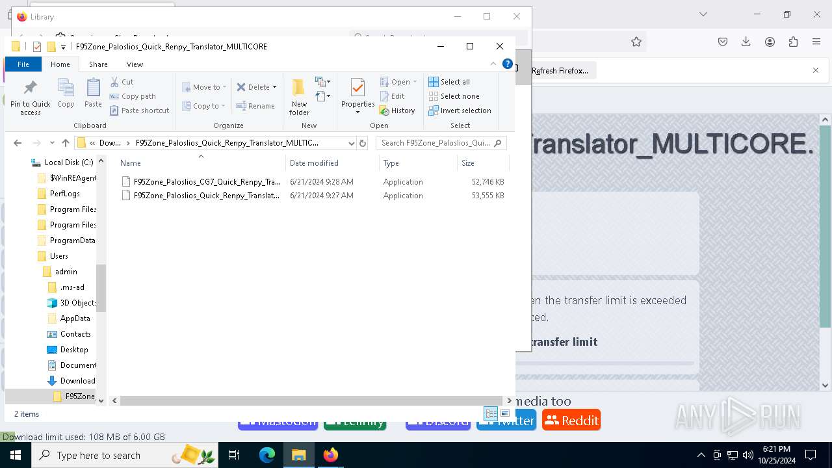Switch to details view layout icon
Image resolution: width=832 pixels, height=468 pixels.
(491, 413)
